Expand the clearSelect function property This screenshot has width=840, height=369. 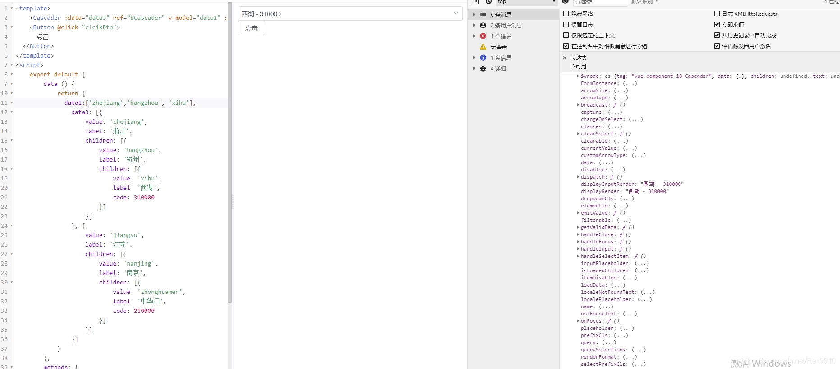578,134
